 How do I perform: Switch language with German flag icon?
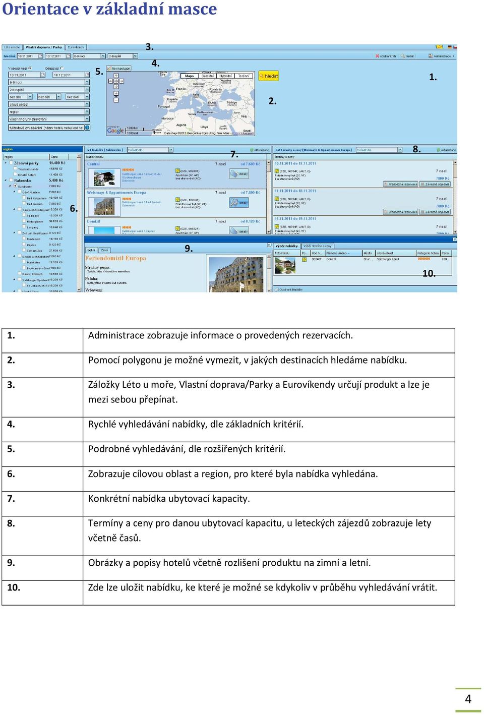click(450, 47)
